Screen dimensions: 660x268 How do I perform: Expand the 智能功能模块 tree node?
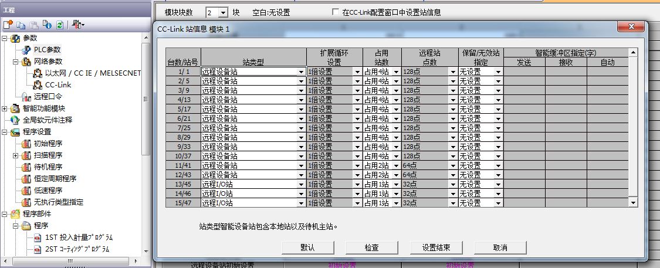pyautogui.click(x=5, y=108)
